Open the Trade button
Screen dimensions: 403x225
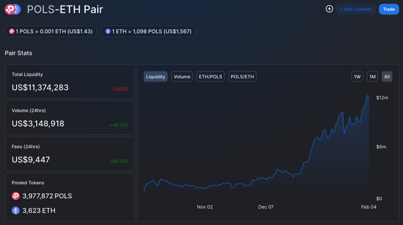389,9
